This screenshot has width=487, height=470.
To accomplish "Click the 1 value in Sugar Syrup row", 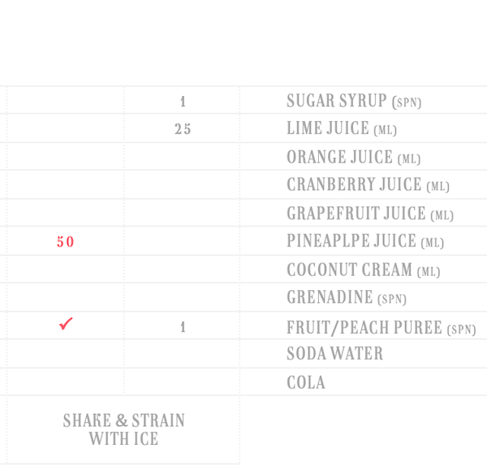I will pyautogui.click(x=183, y=102).
